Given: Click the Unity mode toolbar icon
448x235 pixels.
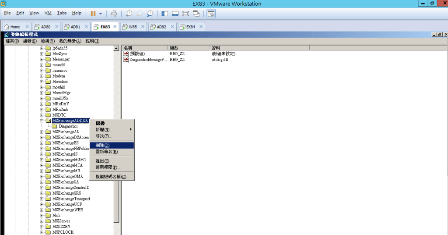Looking at the screenshot, I should coord(196,13).
